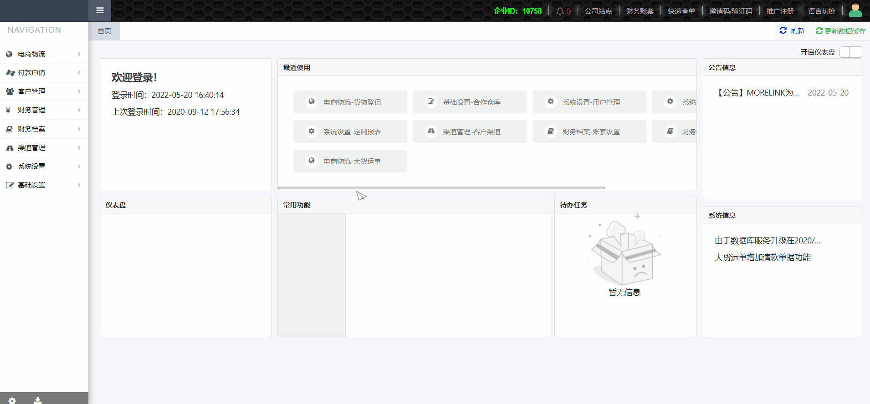Open the 由于数据库服务升级在2020/... system message
Image resolution: width=870 pixels, height=404 pixels.
(768, 241)
